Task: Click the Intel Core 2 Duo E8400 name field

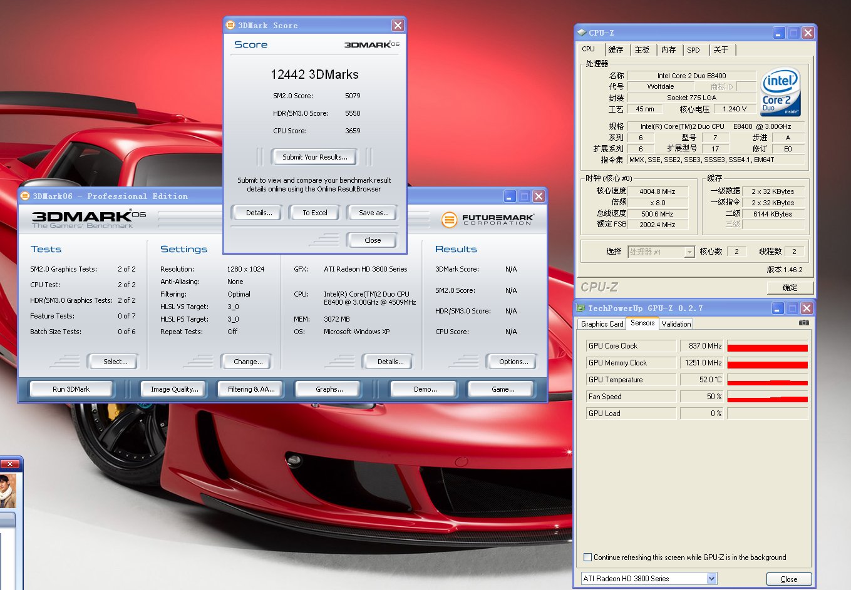Action: [691, 76]
